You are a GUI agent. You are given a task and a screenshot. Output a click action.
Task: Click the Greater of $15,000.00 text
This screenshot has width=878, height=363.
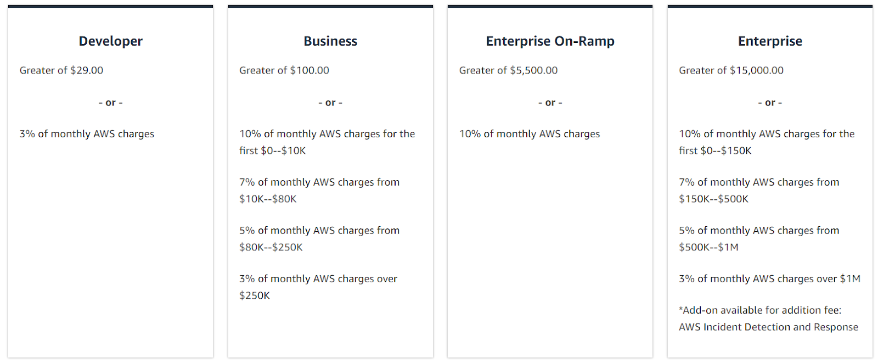[731, 70]
